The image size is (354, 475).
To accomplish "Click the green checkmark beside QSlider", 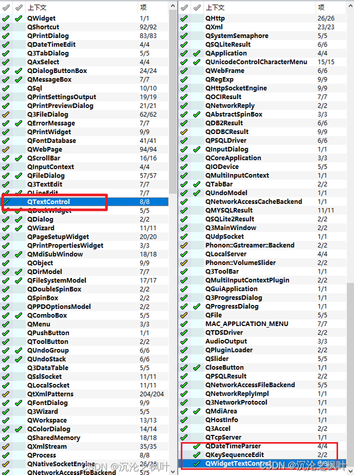I will pyautogui.click(x=184, y=358).
